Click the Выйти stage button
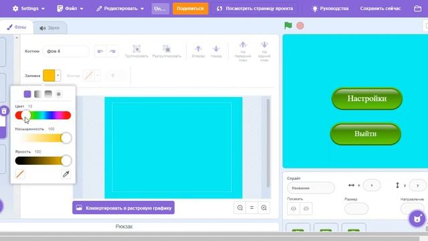Screen dimensions: 428x241 (x=366, y=134)
